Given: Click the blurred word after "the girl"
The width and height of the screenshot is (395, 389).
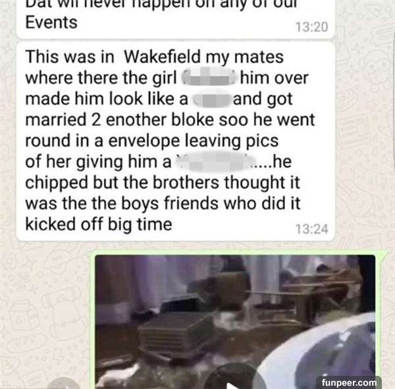Looking at the screenshot, I should (209, 78).
